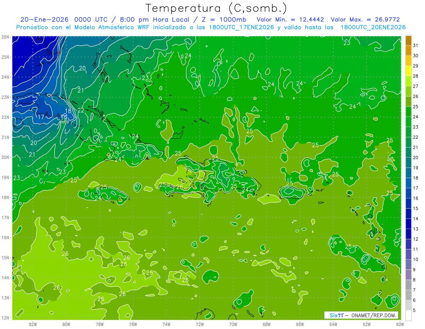This screenshot has width=425, height=329.
Task: Click the '74W' longitude label
Action: click(166, 324)
